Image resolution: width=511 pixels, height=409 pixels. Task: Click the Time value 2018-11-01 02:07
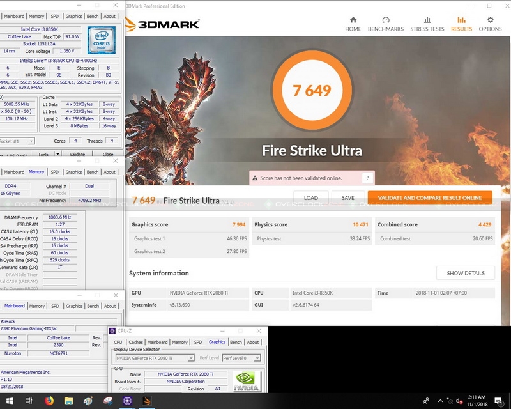[441, 293]
